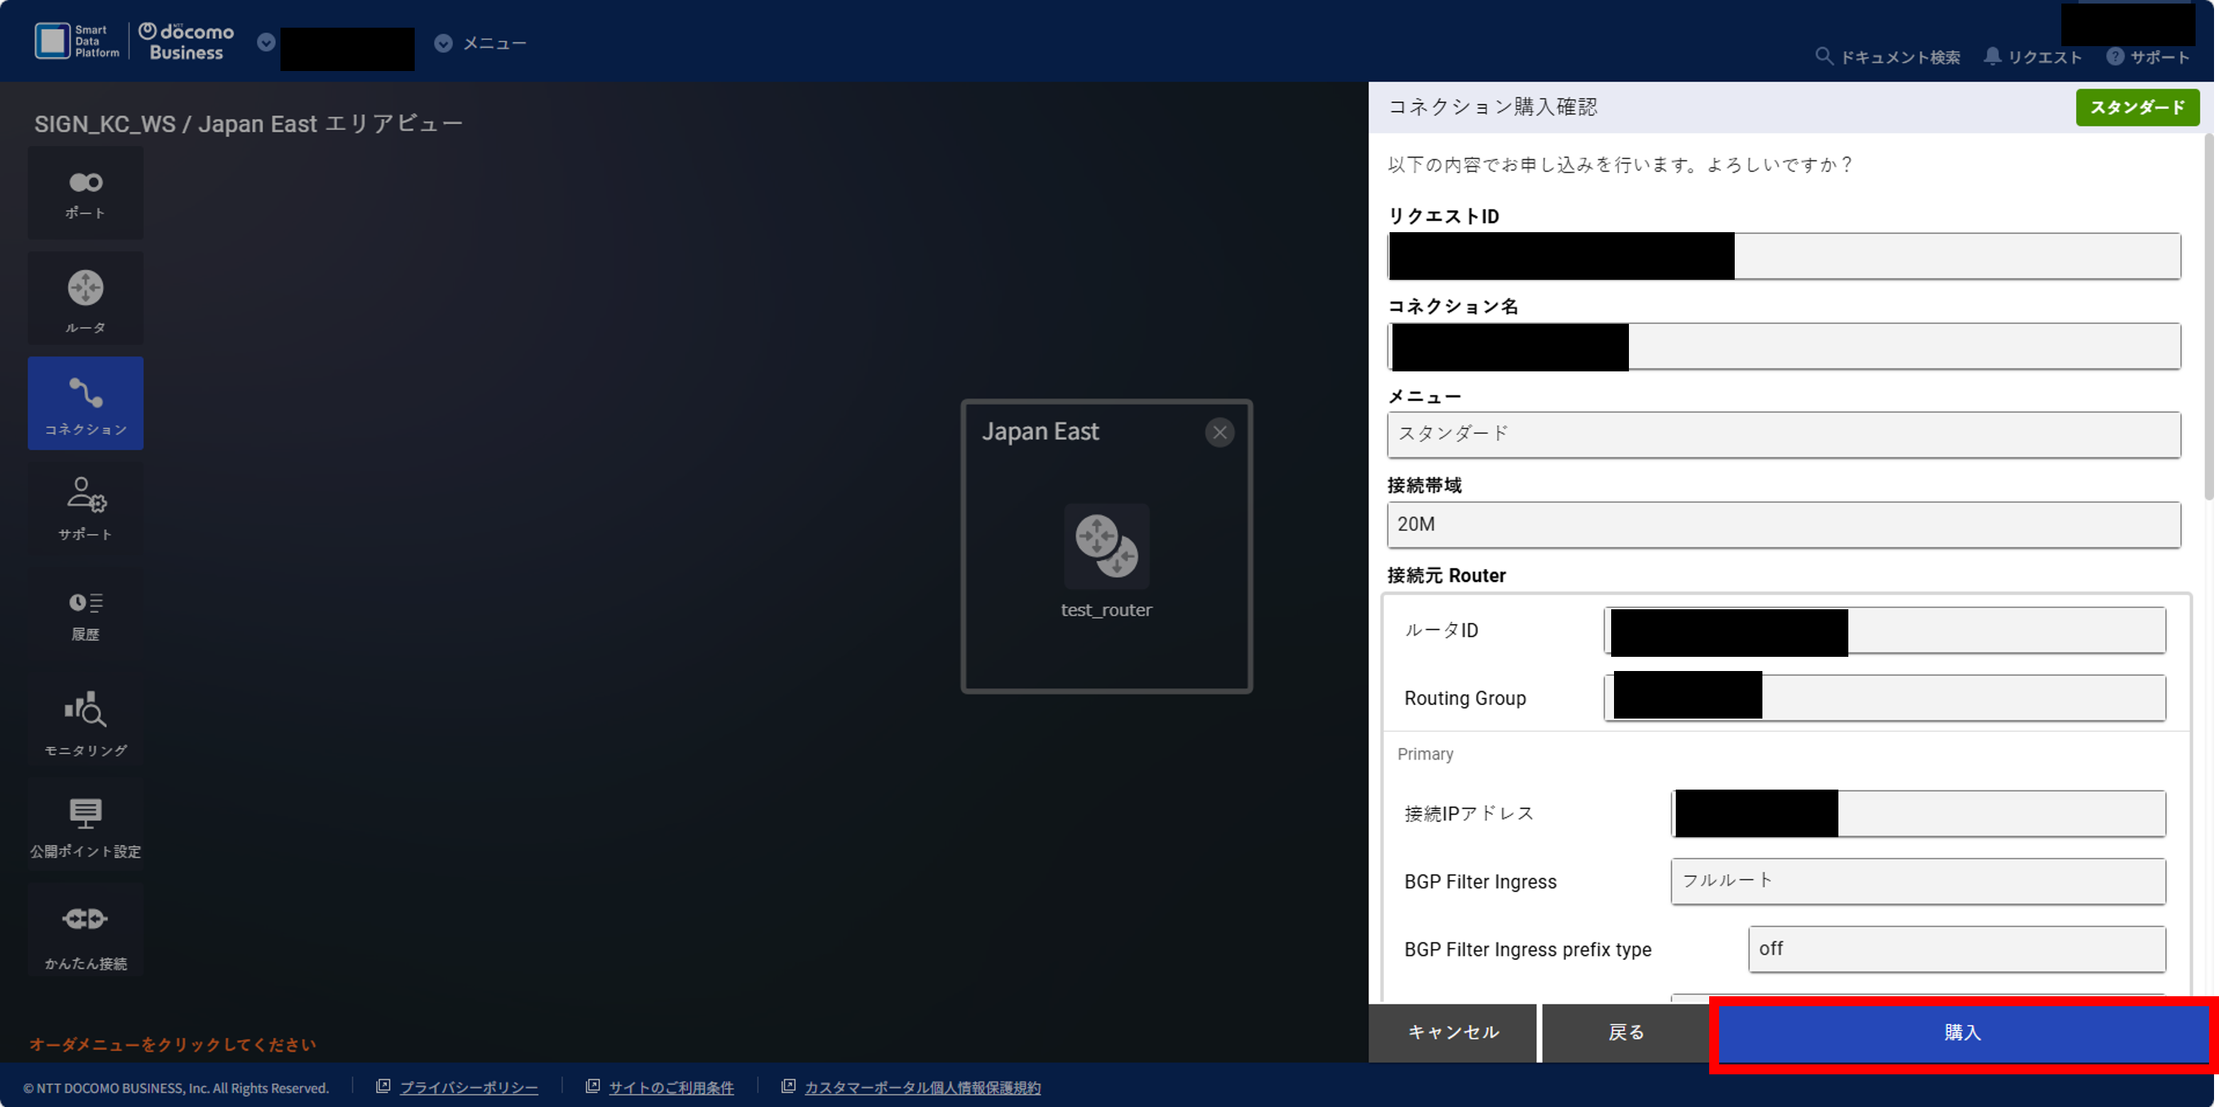Open the 公開ポイント設定 sidebar item

point(85,825)
